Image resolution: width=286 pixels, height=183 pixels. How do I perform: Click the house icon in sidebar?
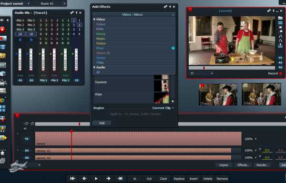click(2, 153)
